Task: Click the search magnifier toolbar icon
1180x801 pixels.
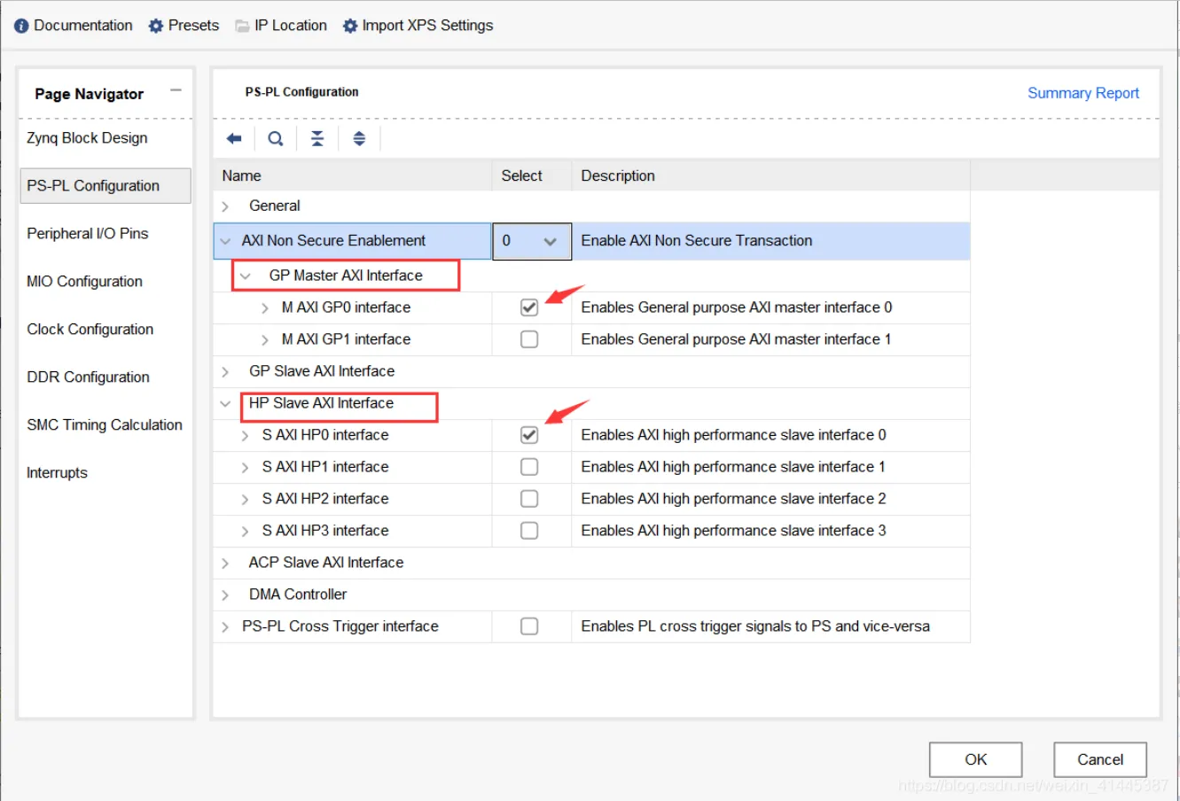Action: [x=276, y=138]
